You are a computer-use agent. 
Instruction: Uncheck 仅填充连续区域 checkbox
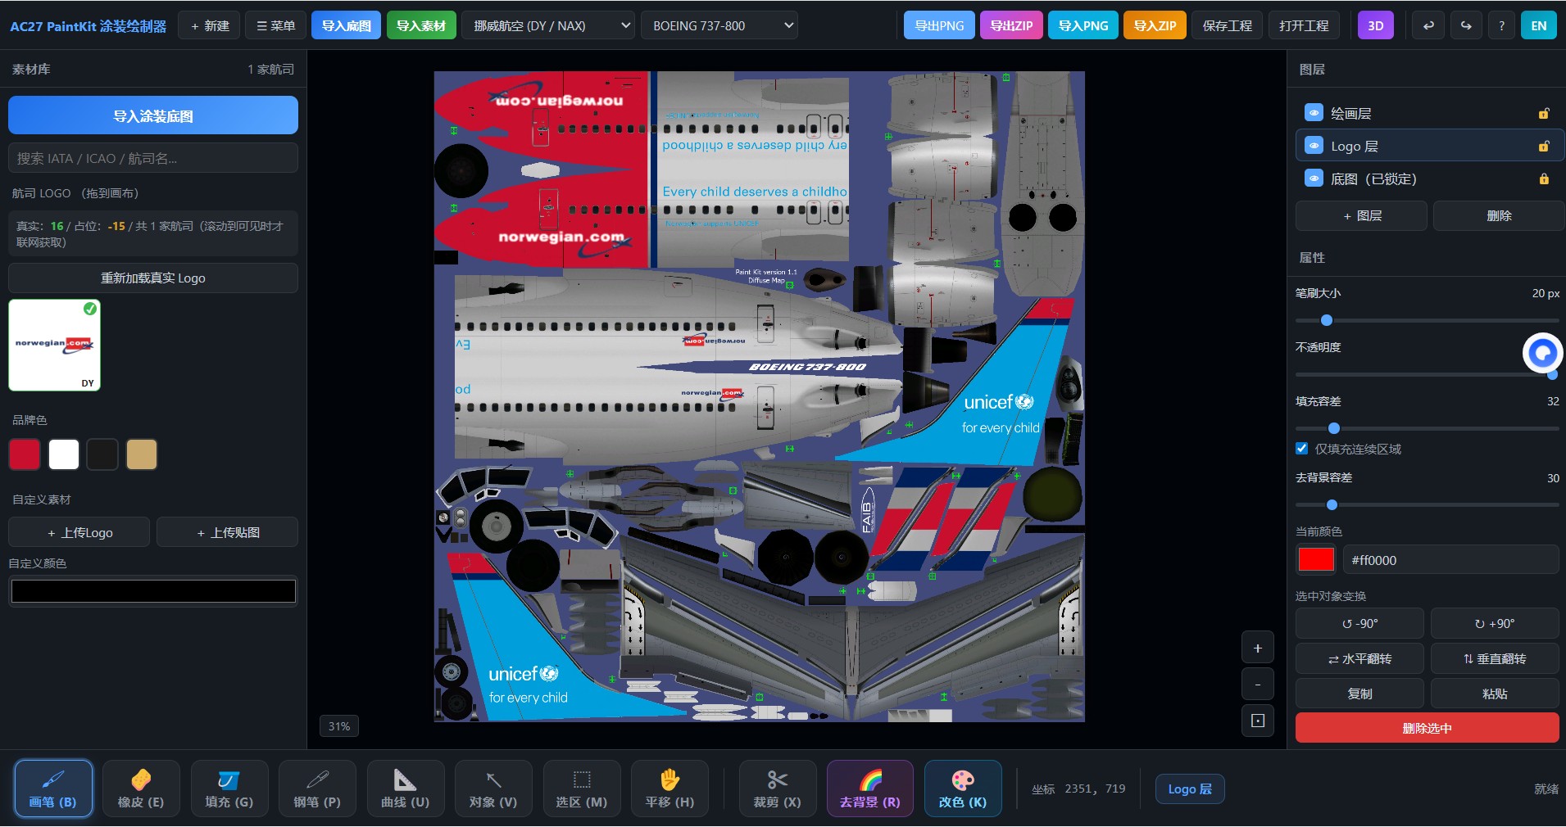[x=1302, y=449]
